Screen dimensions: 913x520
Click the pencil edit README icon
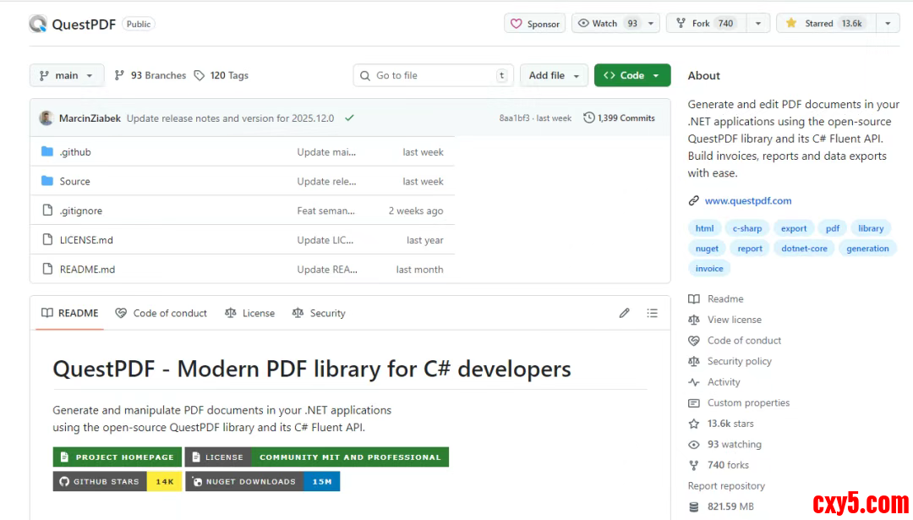pos(624,313)
